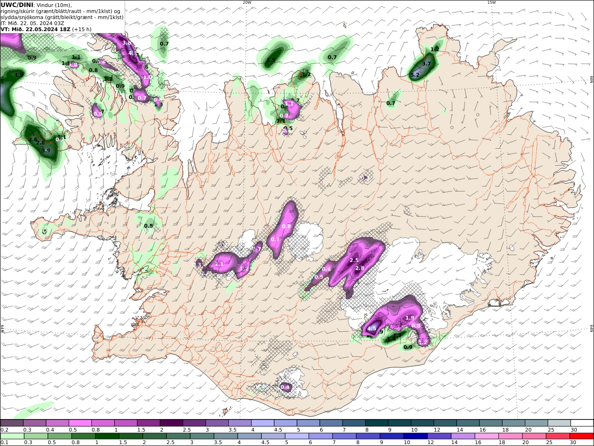
Task: Select the violet 12 rain scale swatch
Action: [439, 436]
